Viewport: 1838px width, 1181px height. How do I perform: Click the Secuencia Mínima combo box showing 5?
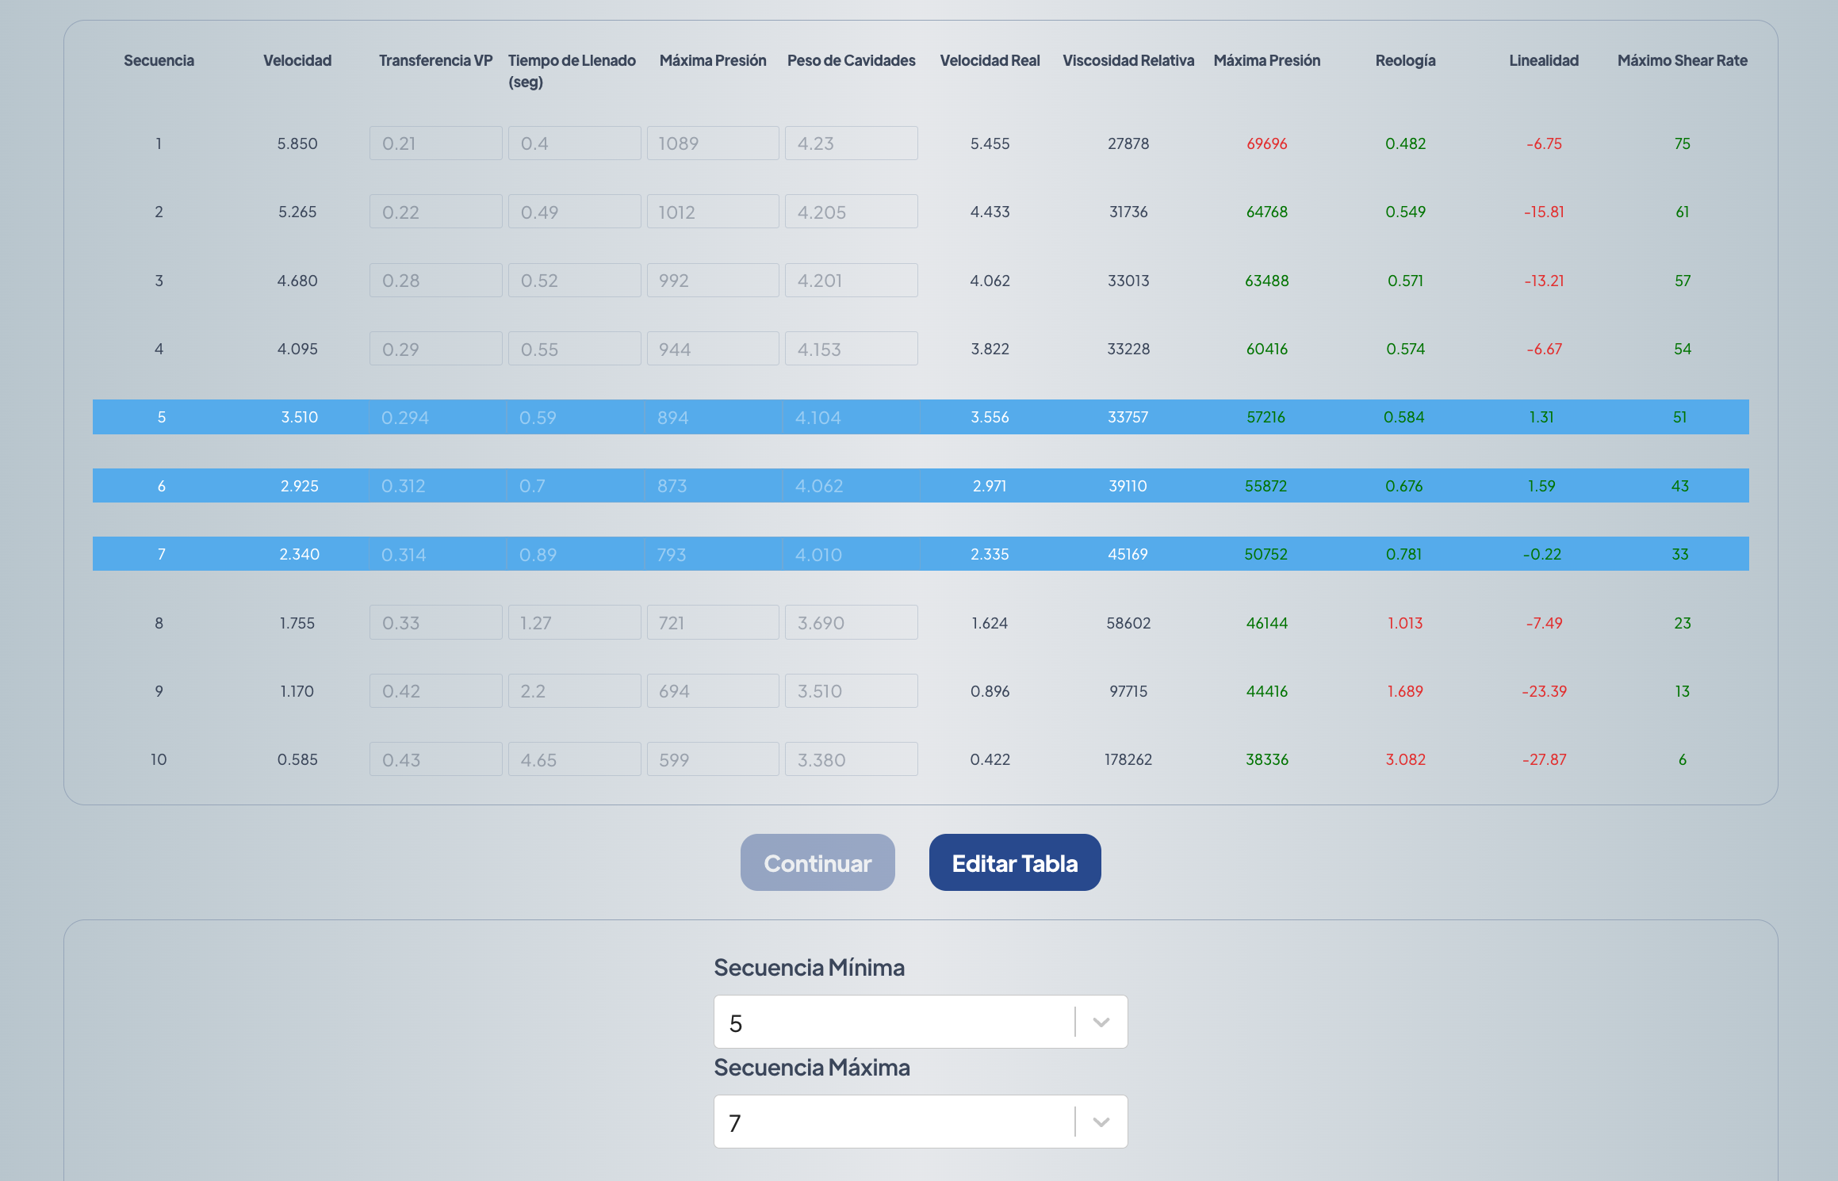pos(894,1022)
